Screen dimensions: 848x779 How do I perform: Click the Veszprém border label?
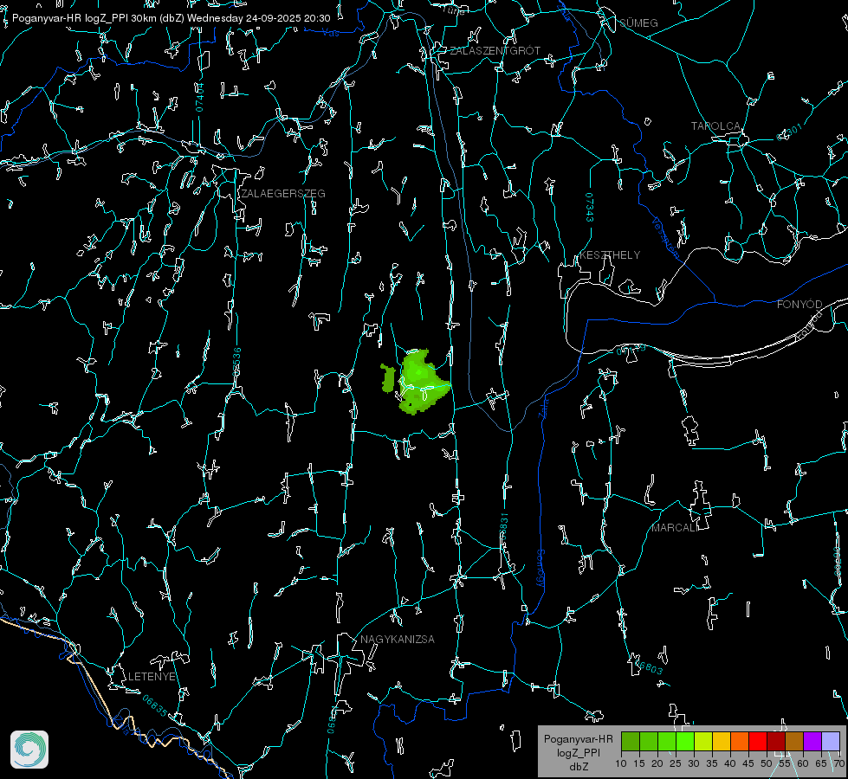click(665, 238)
